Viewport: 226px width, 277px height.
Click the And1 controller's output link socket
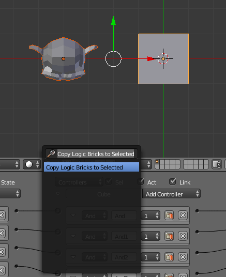(x=197, y=232)
